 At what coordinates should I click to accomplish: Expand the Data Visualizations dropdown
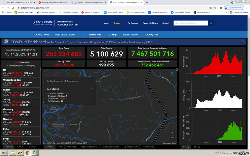click(x=67, y=35)
